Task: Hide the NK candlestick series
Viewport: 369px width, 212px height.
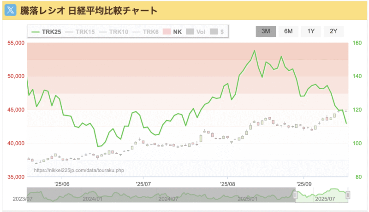Action: (x=172, y=32)
